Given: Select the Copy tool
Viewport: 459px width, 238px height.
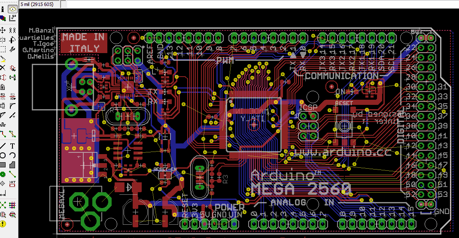Looking at the screenshot, I should [12, 30].
